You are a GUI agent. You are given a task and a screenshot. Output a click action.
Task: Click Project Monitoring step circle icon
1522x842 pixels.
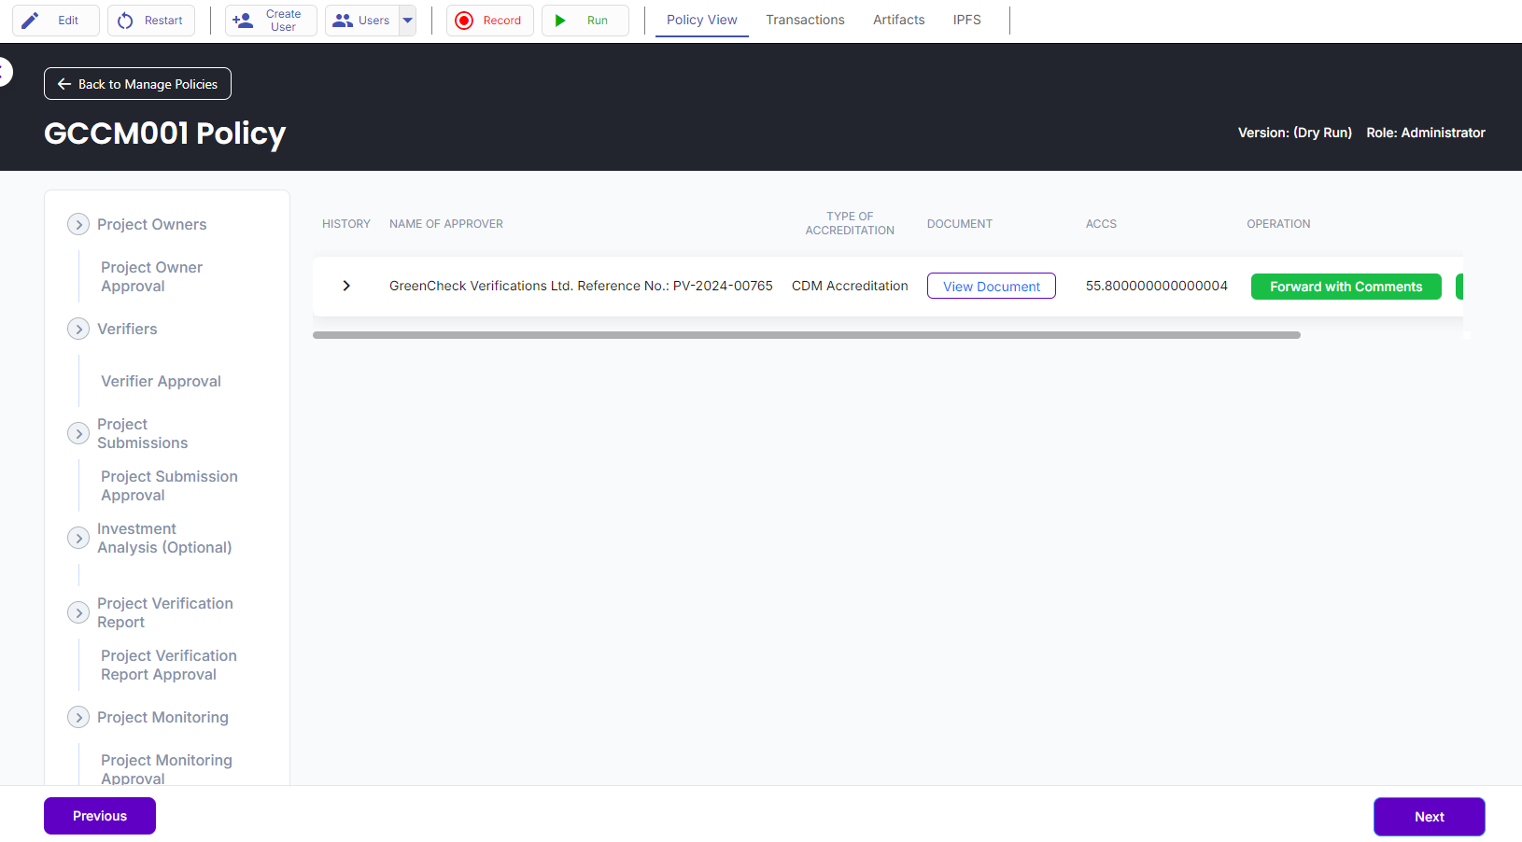[x=78, y=718]
